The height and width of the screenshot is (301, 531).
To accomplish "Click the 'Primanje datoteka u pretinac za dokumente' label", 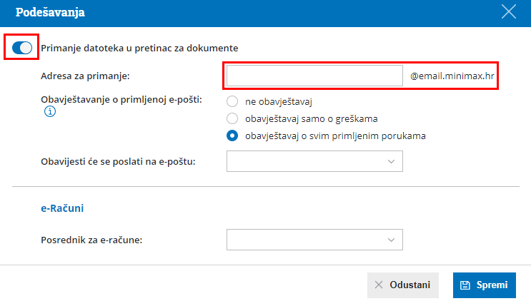I will click(x=139, y=48).
